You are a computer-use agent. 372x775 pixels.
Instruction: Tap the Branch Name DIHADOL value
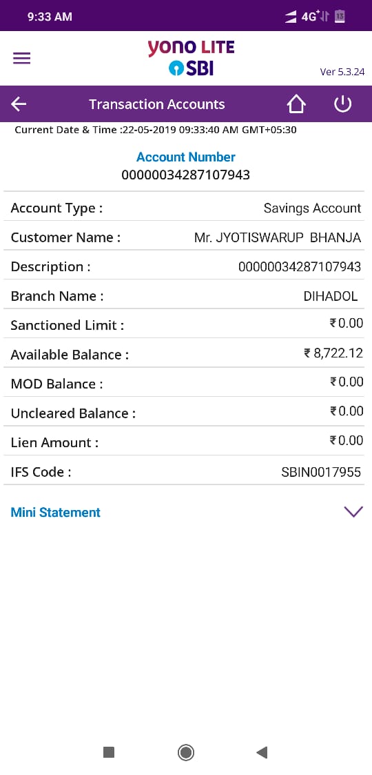coord(331,296)
